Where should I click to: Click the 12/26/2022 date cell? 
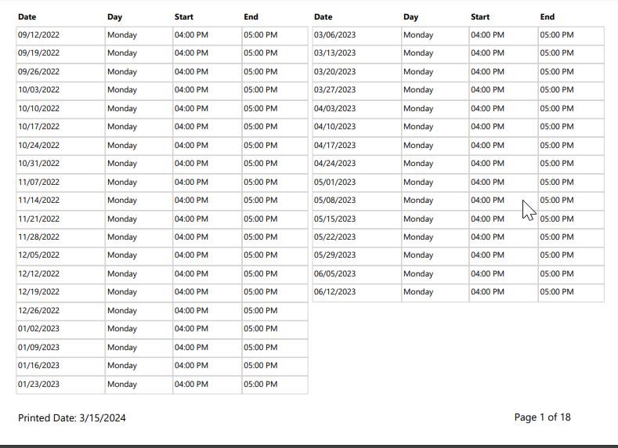pyautogui.click(x=60, y=310)
